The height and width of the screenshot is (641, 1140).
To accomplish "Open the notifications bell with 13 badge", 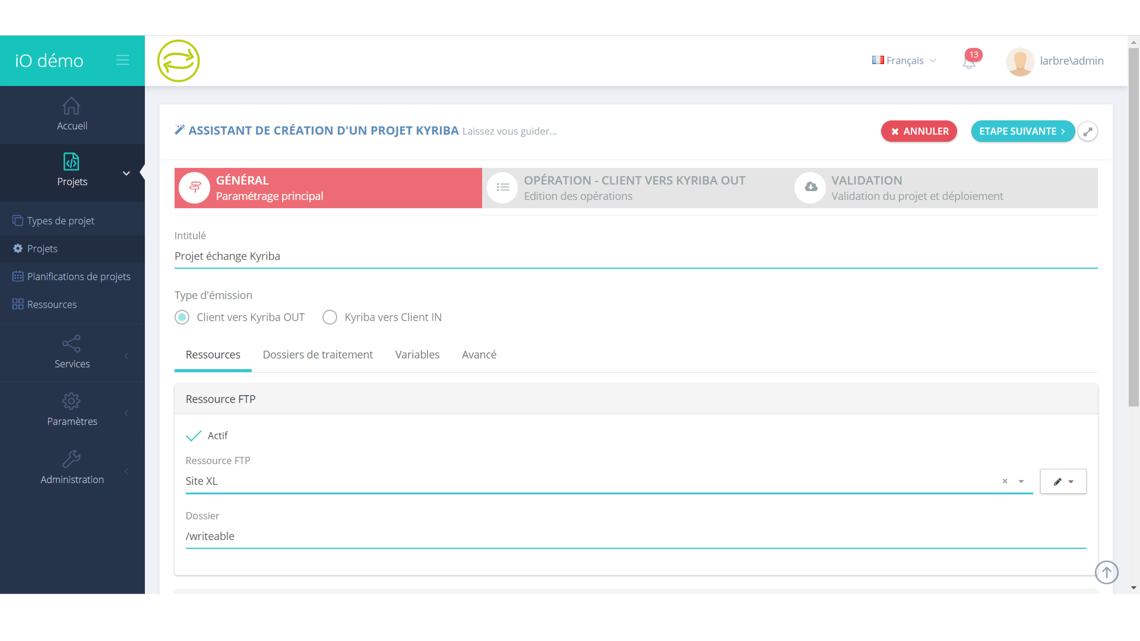I will [969, 61].
